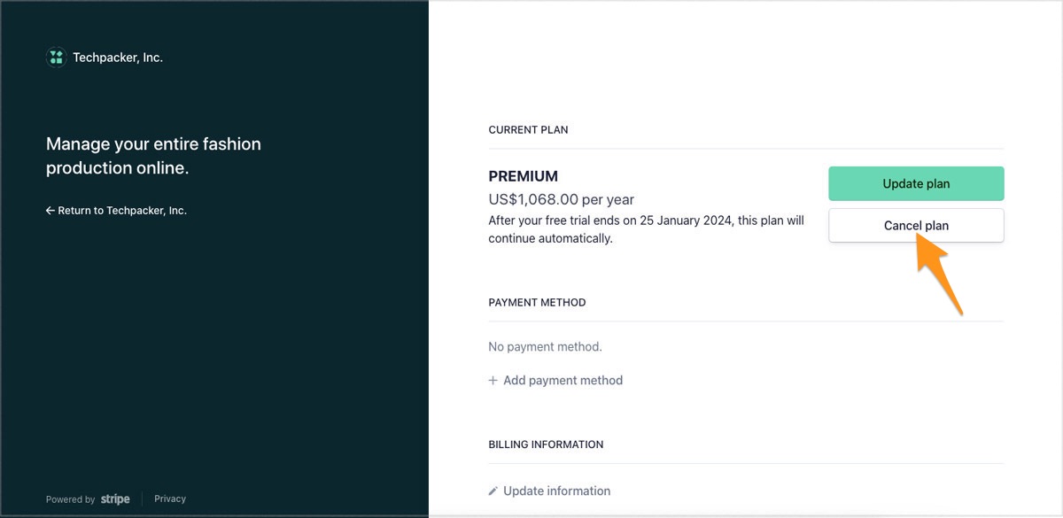1063x518 pixels.
Task: Open the Add payment method link
Action: tap(563, 381)
